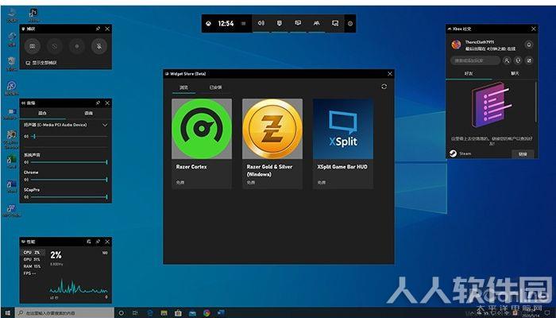This screenshot has height=318, width=556.
Task: Click the taskbar search box
Action: tap(64, 312)
